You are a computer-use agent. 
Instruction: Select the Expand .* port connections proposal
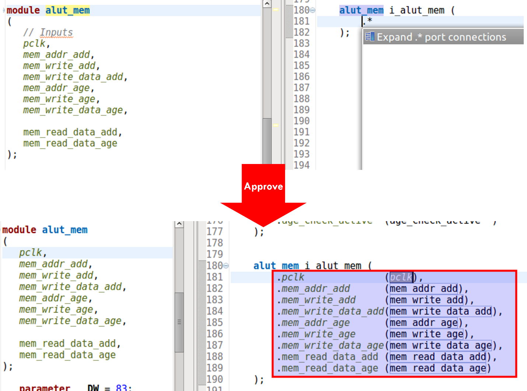[441, 37]
